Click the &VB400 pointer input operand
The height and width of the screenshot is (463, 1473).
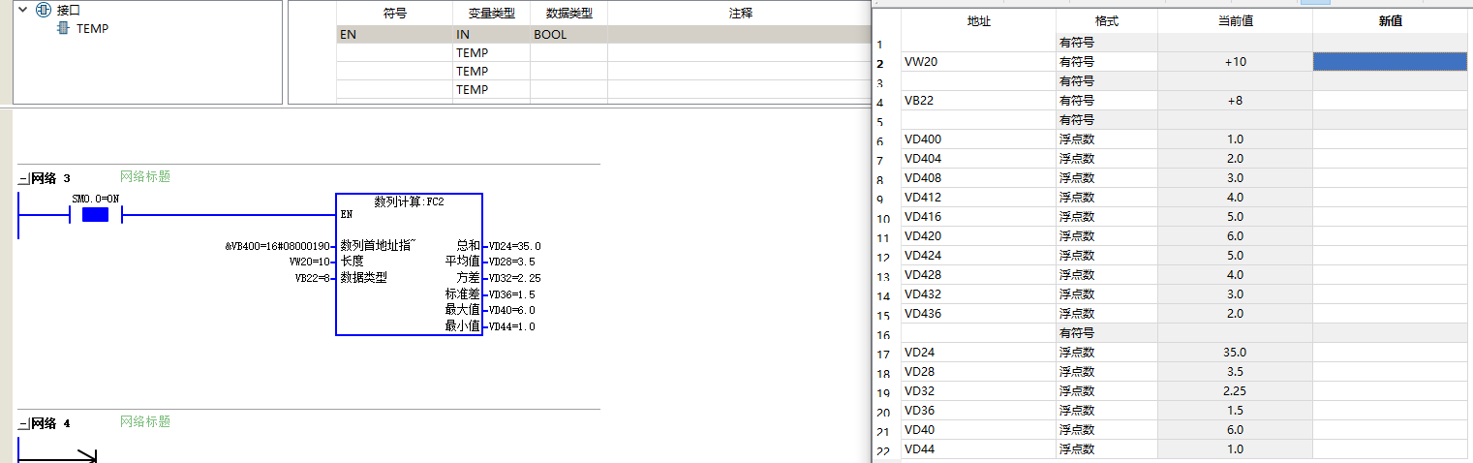[x=277, y=246]
